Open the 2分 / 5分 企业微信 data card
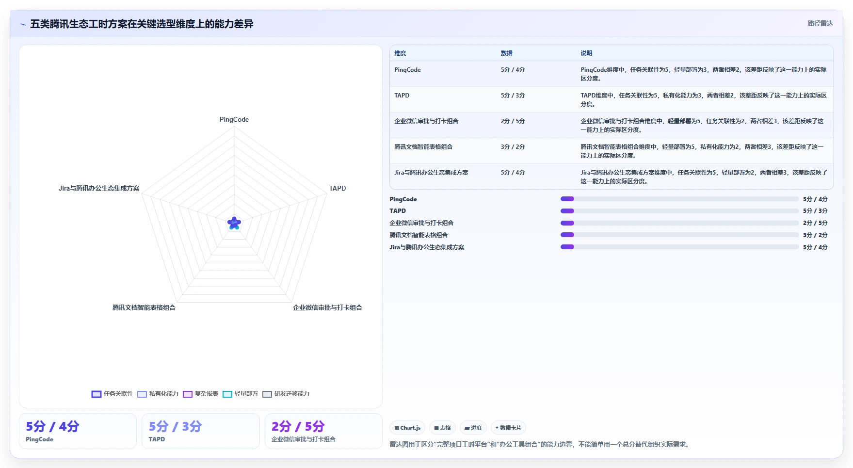Viewport: 853px width, 468px height. tap(323, 431)
